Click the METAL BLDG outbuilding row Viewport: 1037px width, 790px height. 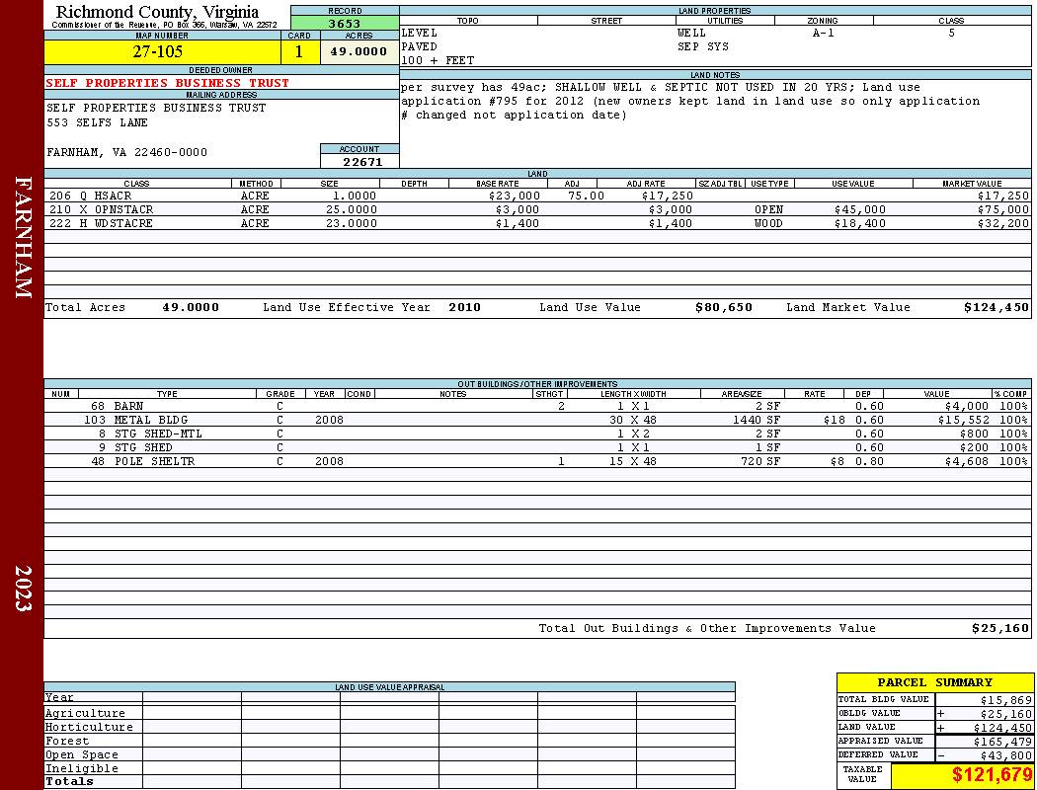point(537,420)
